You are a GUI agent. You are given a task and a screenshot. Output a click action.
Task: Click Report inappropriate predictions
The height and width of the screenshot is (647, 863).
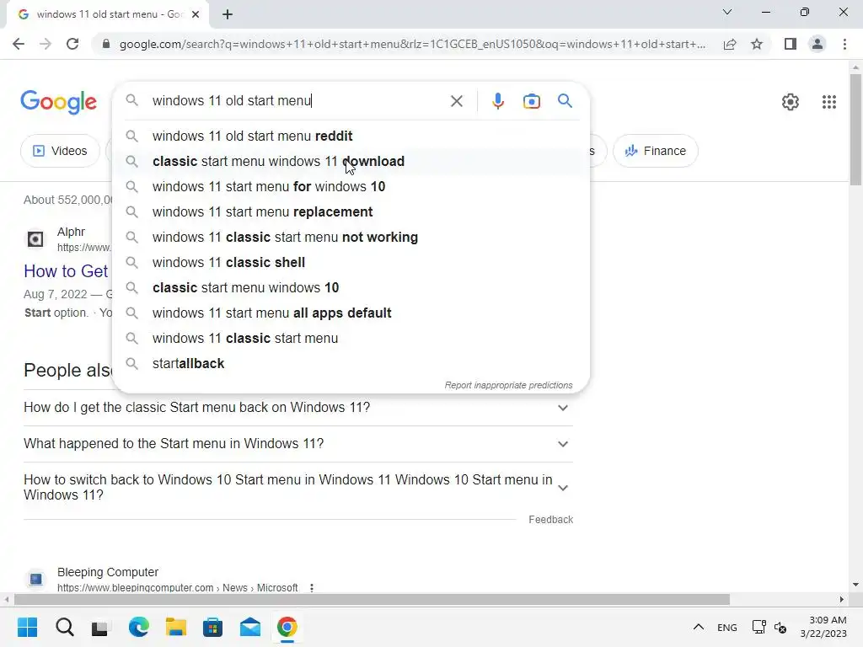click(x=508, y=385)
